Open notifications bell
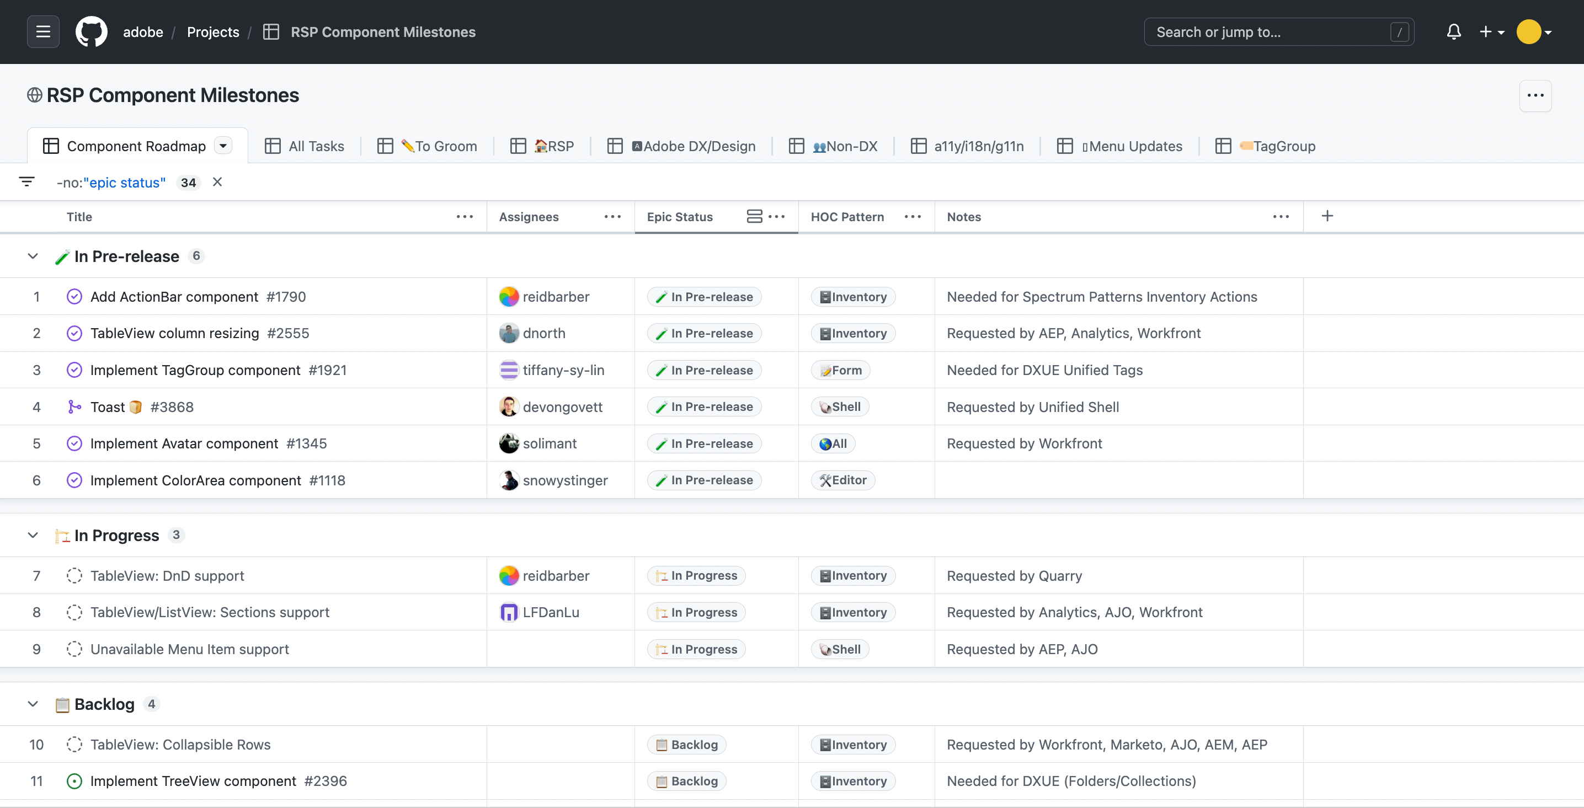 click(x=1454, y=31)
